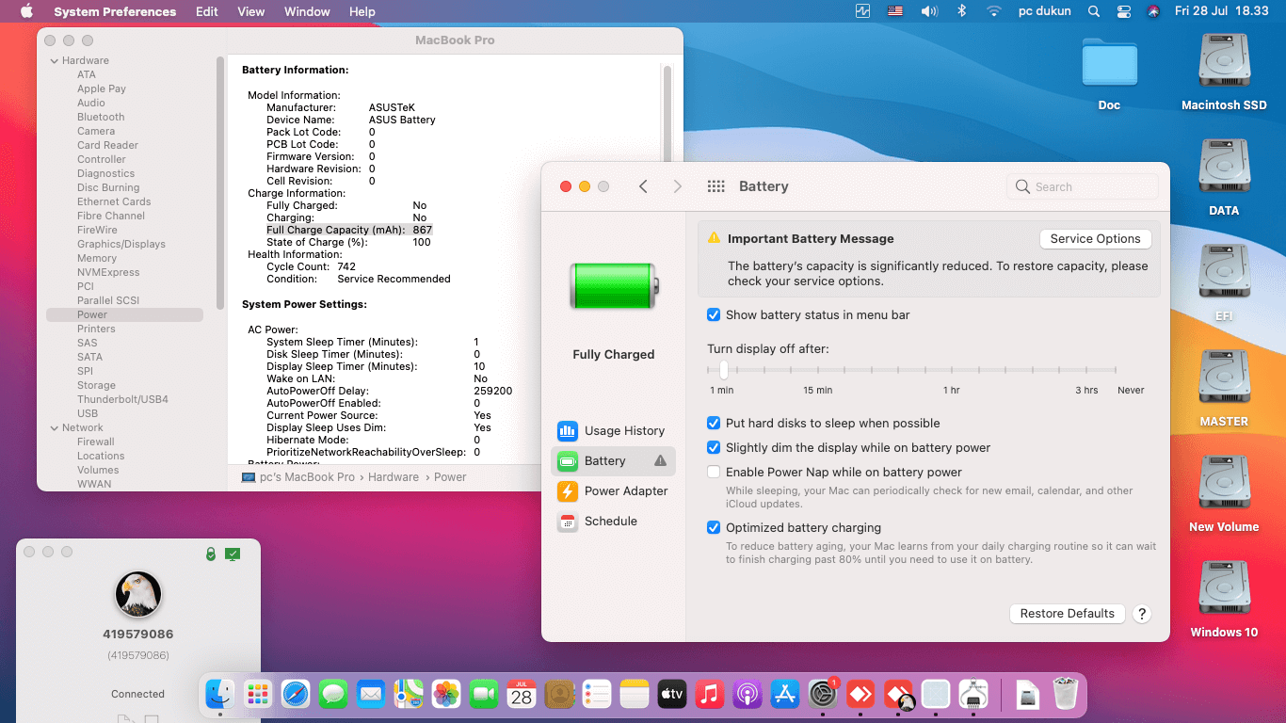Select Battery pane in the sidebar
The image size is (1286, 723).
click(x=613, y=461)
